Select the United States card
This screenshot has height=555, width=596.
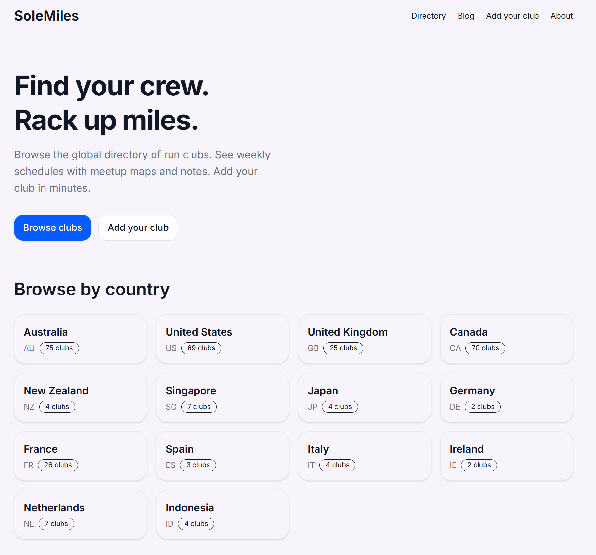pos(223,339)
